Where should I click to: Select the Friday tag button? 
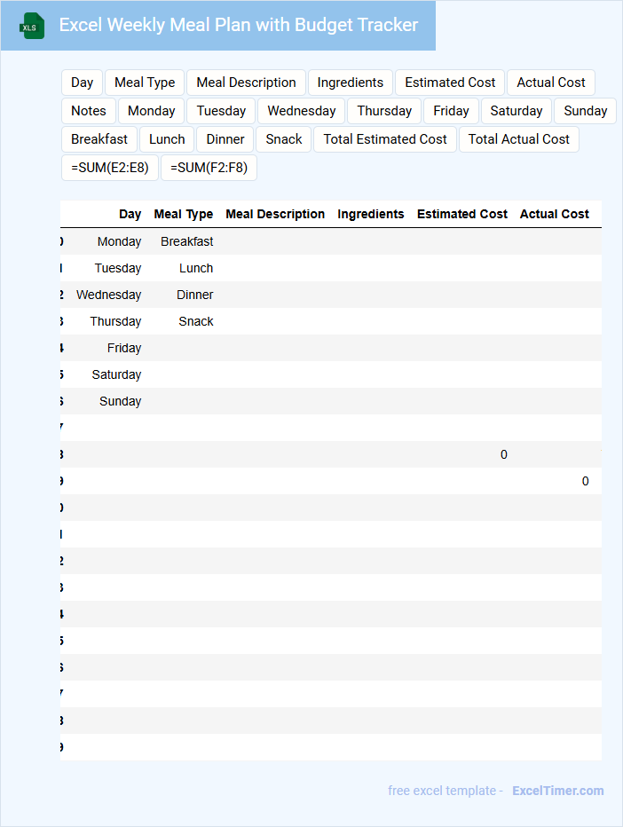pos(451,111)
